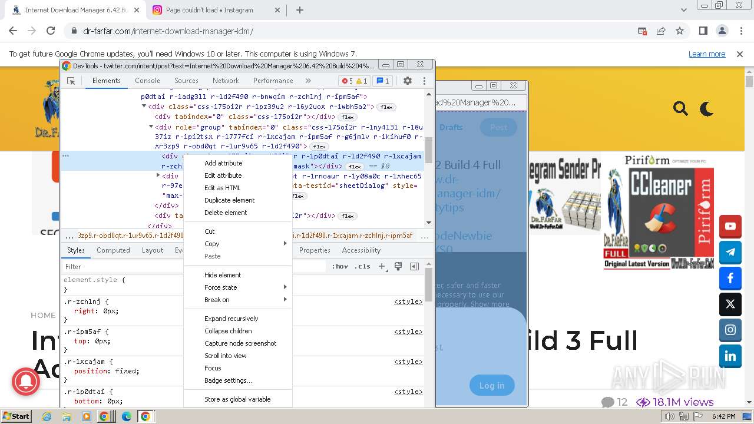The width and height of the screenshot is (754, 424).
Task: Add a new style rule plus icon
Action: (382, 266)
